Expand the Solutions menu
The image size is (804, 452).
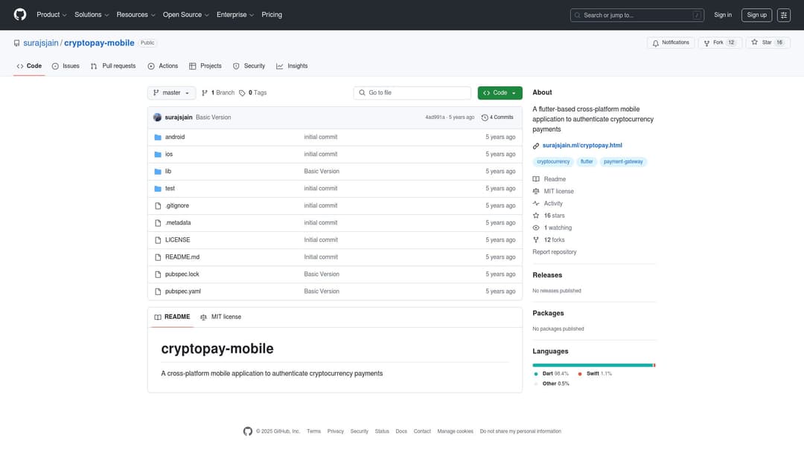coord(92,15)
